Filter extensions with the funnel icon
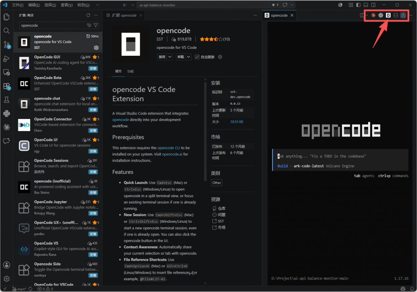 (96, 25)
